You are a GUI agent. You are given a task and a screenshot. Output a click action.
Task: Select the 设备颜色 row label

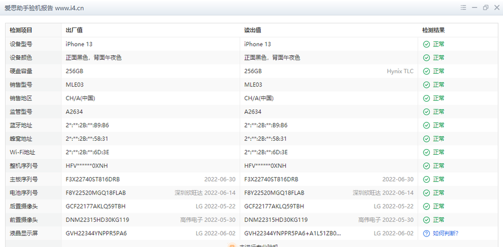pyautogui.click(x=21, y=58)
